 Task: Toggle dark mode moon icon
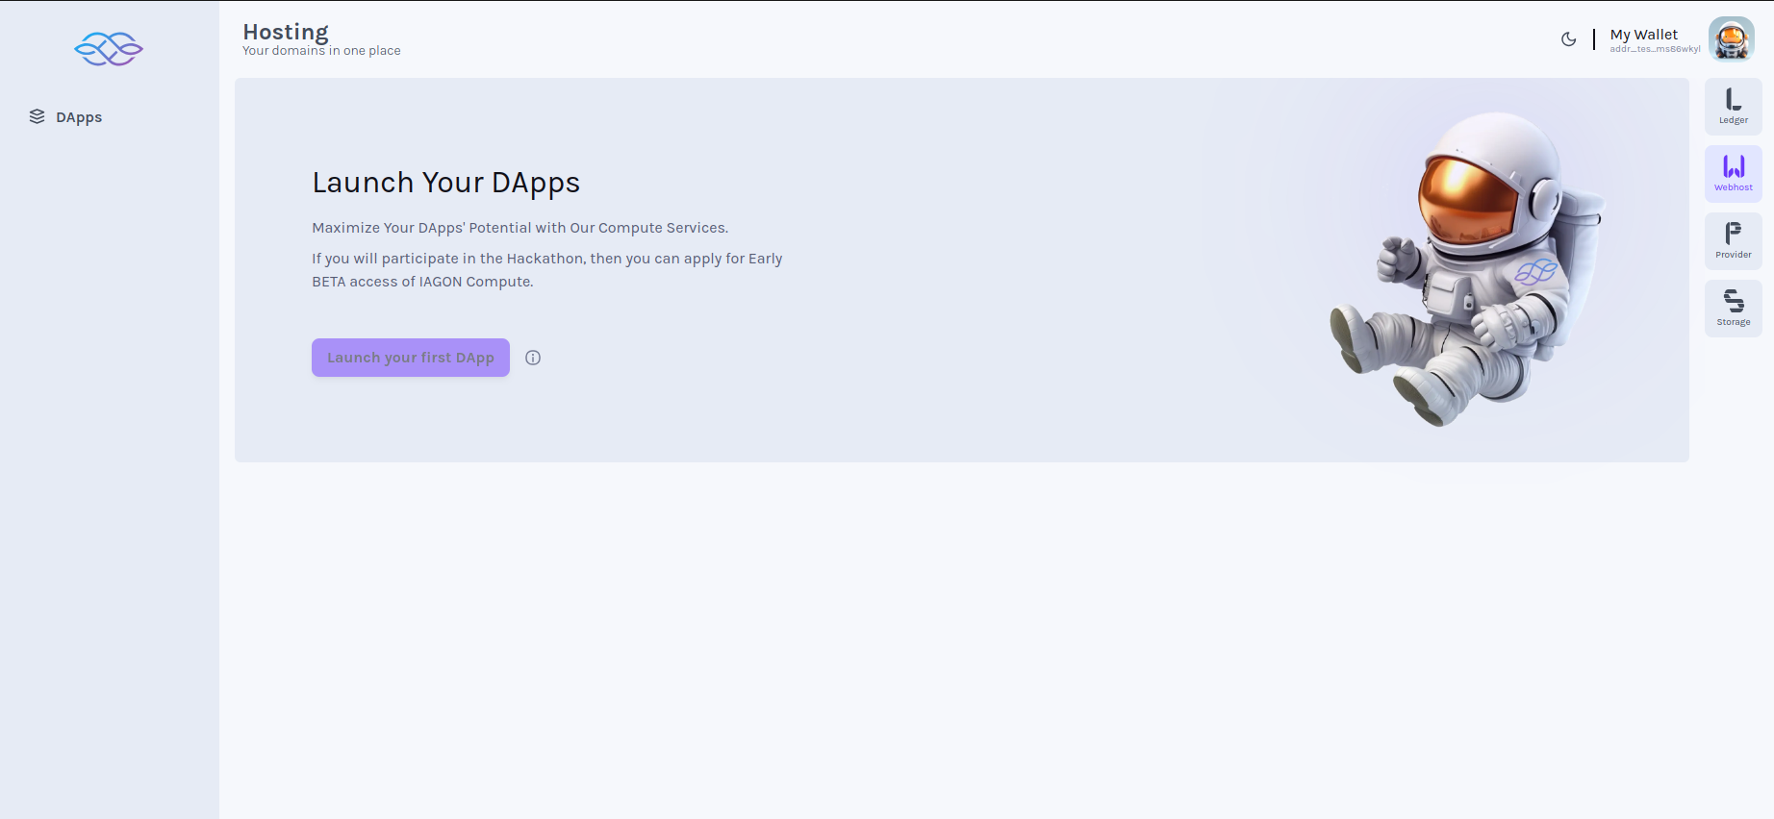pos(1568,39)
